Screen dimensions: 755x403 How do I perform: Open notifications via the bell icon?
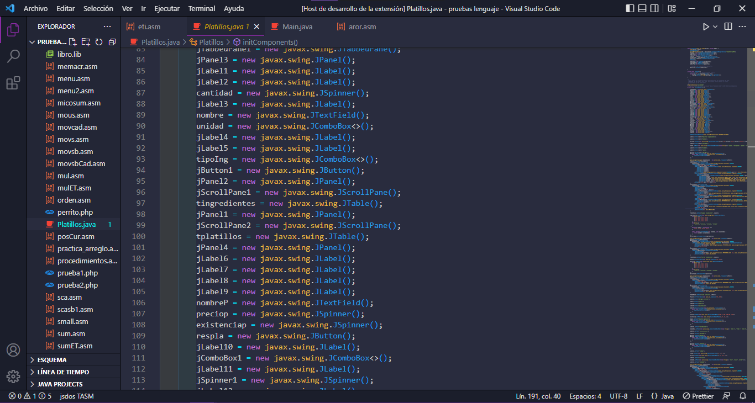(x=743, y=396)
